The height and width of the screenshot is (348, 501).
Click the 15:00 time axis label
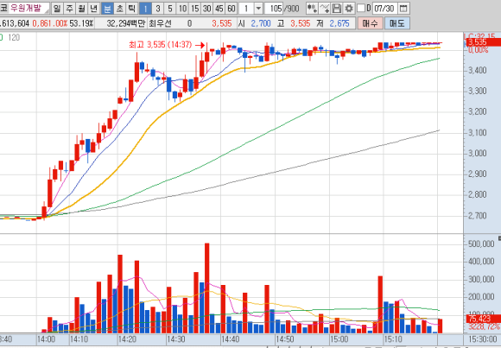(339, 339)
